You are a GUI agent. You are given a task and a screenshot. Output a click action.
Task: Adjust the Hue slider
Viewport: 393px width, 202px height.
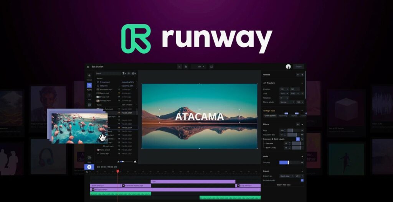pyautogui.click(x=293, y=130)
